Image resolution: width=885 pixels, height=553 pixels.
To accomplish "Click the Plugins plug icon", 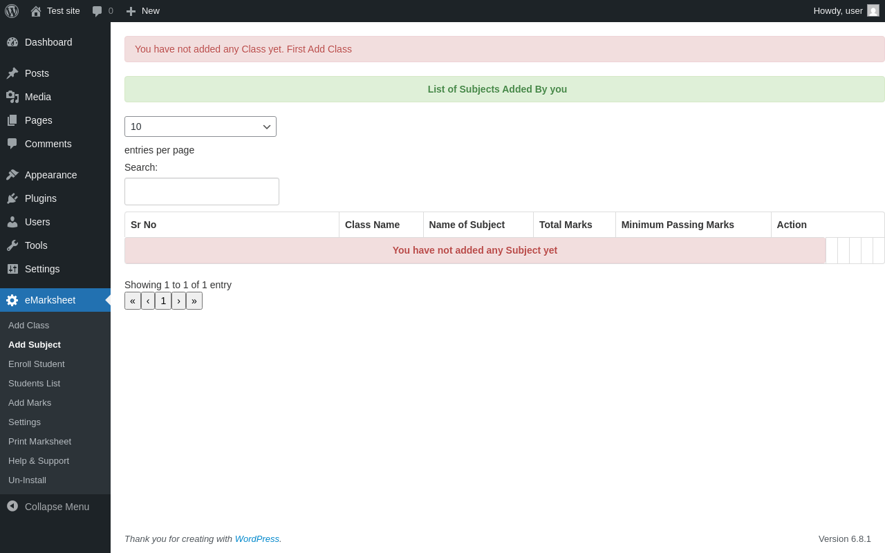I will (12, 198).
